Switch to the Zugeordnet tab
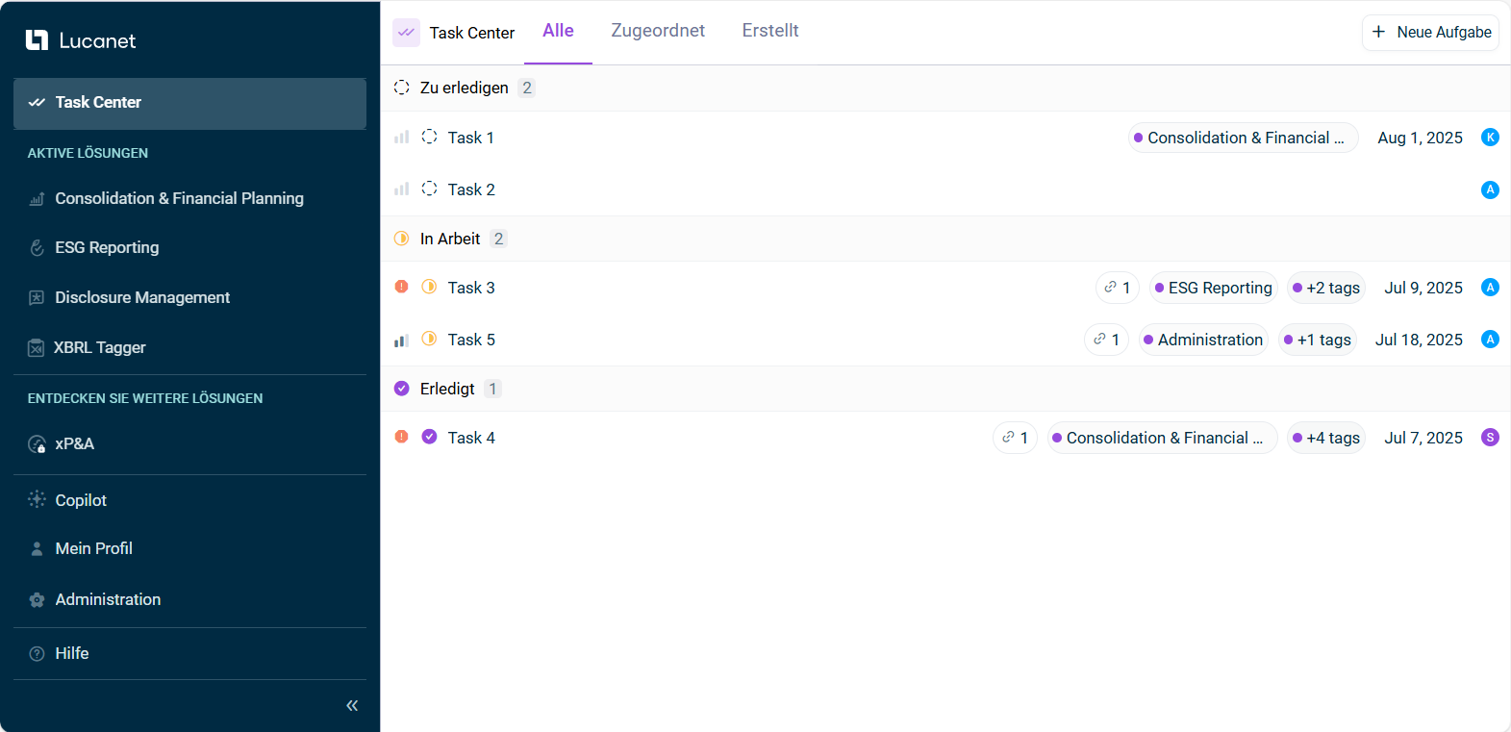1511x732 pixels. pos(658,31)
